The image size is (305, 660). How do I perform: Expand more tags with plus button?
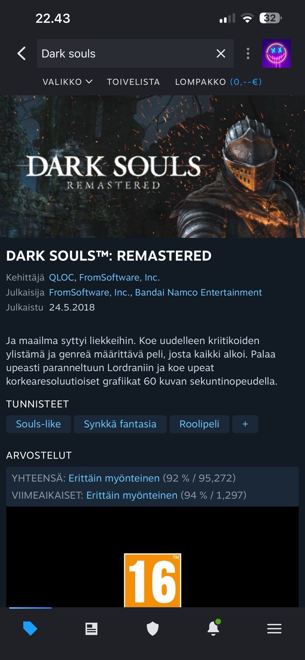click(245, 424)
